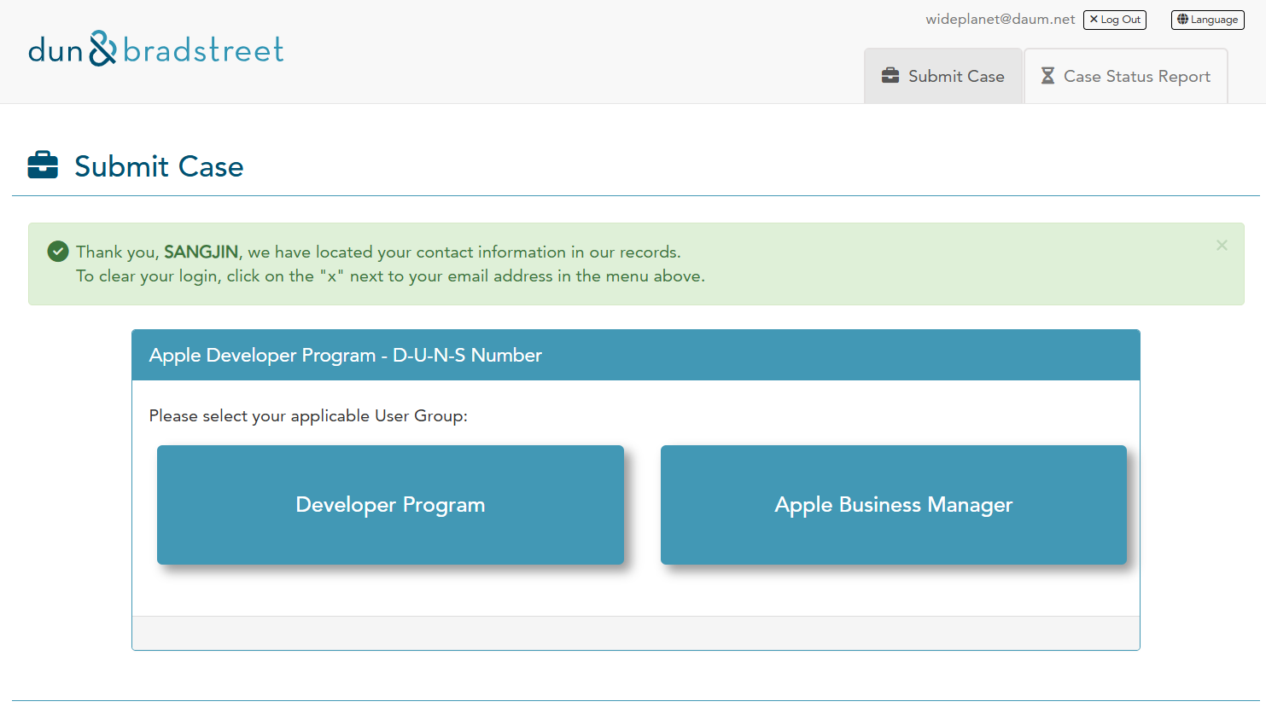The width and height of the screenshot is (1266, 719).
Task: Open the Submit Case tab
Action: [943, 76]
